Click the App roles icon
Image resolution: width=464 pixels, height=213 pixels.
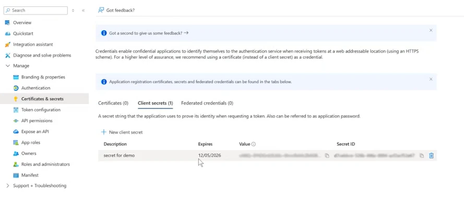[x=16, y=142]
